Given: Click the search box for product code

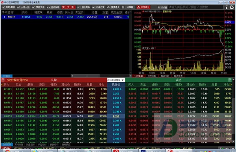Looking at the screenshot, I should (195, 7).
